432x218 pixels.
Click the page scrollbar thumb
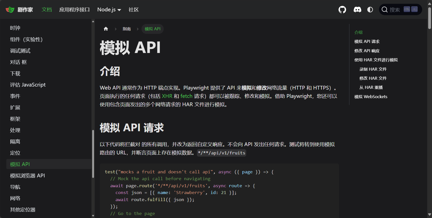[x=429, y=18]
